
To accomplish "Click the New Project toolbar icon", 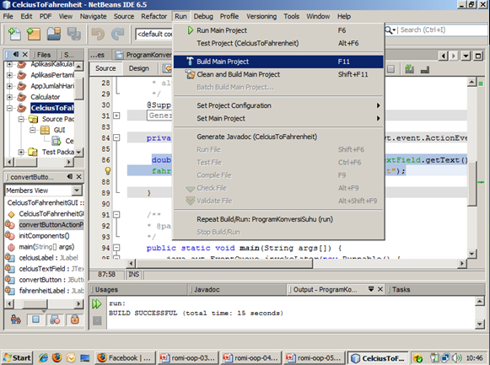I will [34, 34].
